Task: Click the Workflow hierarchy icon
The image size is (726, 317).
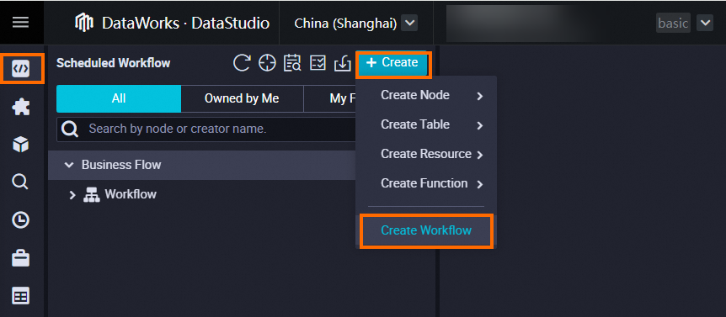Action: [x=91, y=194]
